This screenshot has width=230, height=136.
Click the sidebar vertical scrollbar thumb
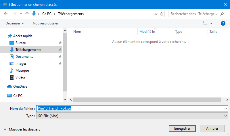point(65,62)
